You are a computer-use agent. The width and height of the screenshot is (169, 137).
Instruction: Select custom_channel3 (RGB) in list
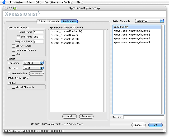pyautogui.click(x=76, y=39)
